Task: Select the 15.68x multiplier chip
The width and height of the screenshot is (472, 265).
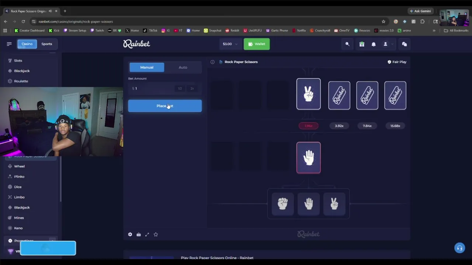Action: [x=395, y=126]
